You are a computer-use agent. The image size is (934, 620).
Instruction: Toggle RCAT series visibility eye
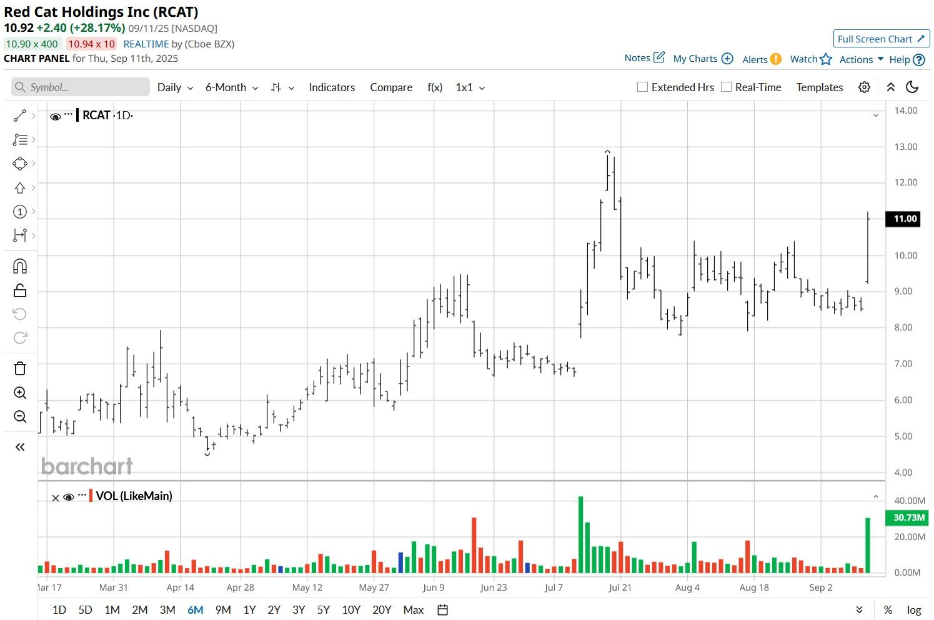coord(56,116)
